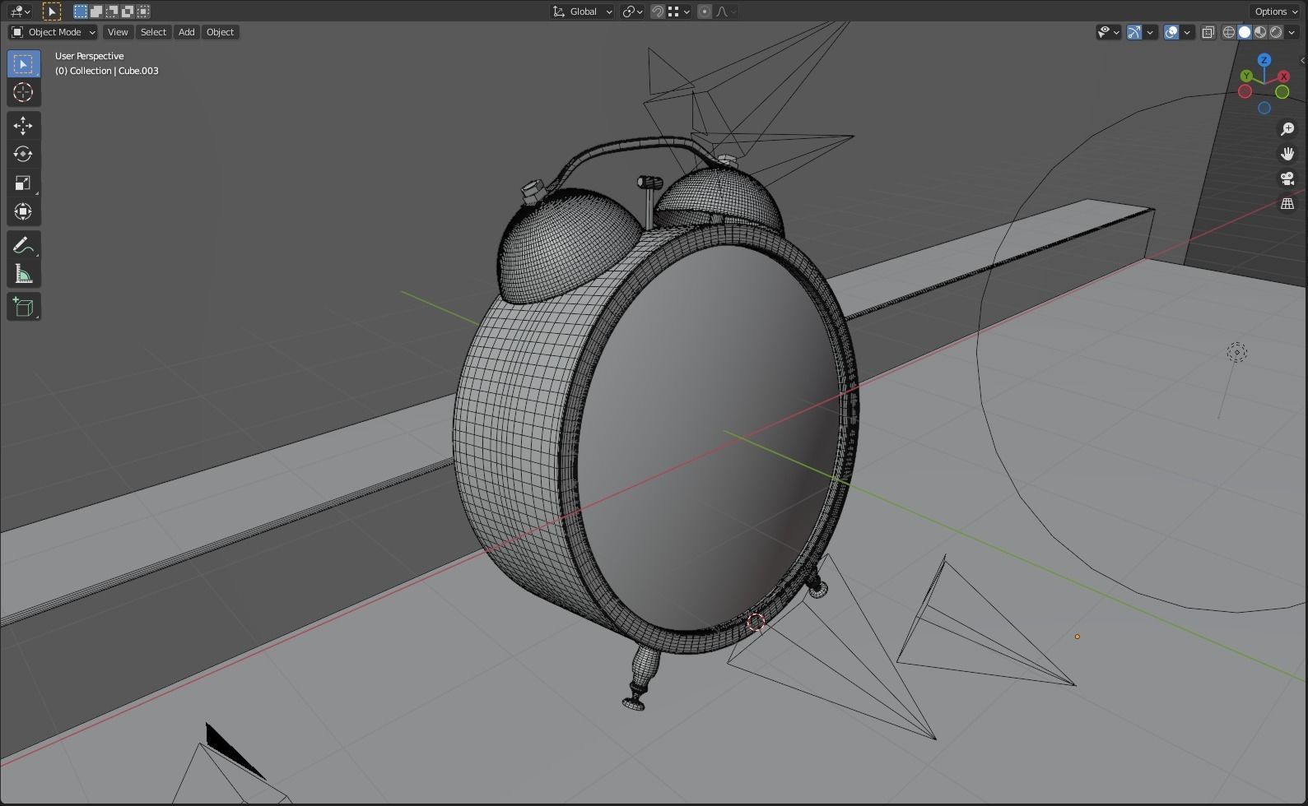Toggle viewport gizmos visibility
This screenshot has width=1308, height=806.
point(1134,32)
